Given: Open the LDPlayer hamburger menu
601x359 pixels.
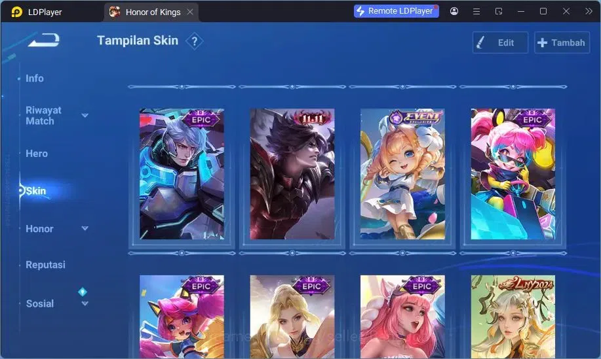Looking at the screenshot, I should [476, 12].
